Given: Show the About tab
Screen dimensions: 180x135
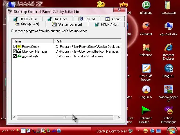Looking at the screenshot, I should 112,19.
